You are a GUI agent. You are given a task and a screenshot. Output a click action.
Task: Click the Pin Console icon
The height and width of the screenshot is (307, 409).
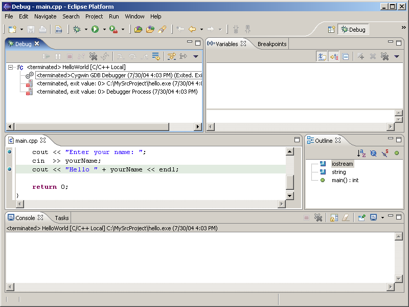tap(361, 218)
